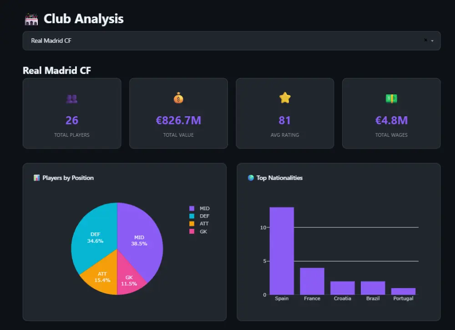Click the gold star Avg Rating icon

tap(285, 98)
